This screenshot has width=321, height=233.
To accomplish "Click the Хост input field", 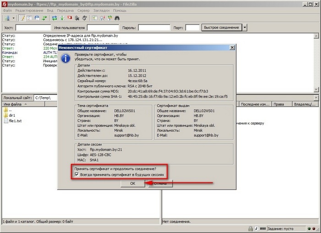I will (33, 27).
